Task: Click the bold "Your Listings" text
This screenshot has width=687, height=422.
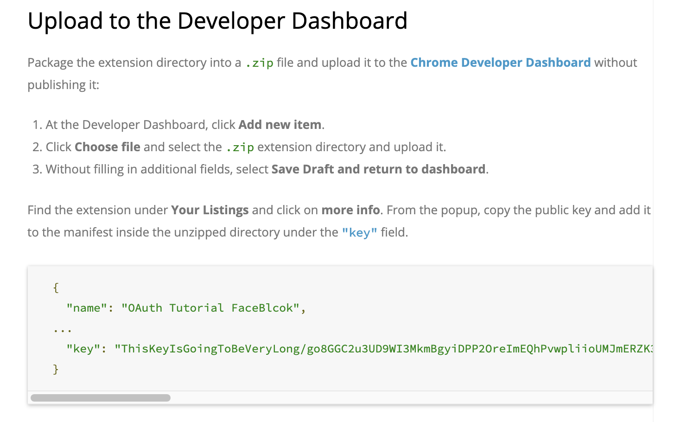Action: click(210, 210)
